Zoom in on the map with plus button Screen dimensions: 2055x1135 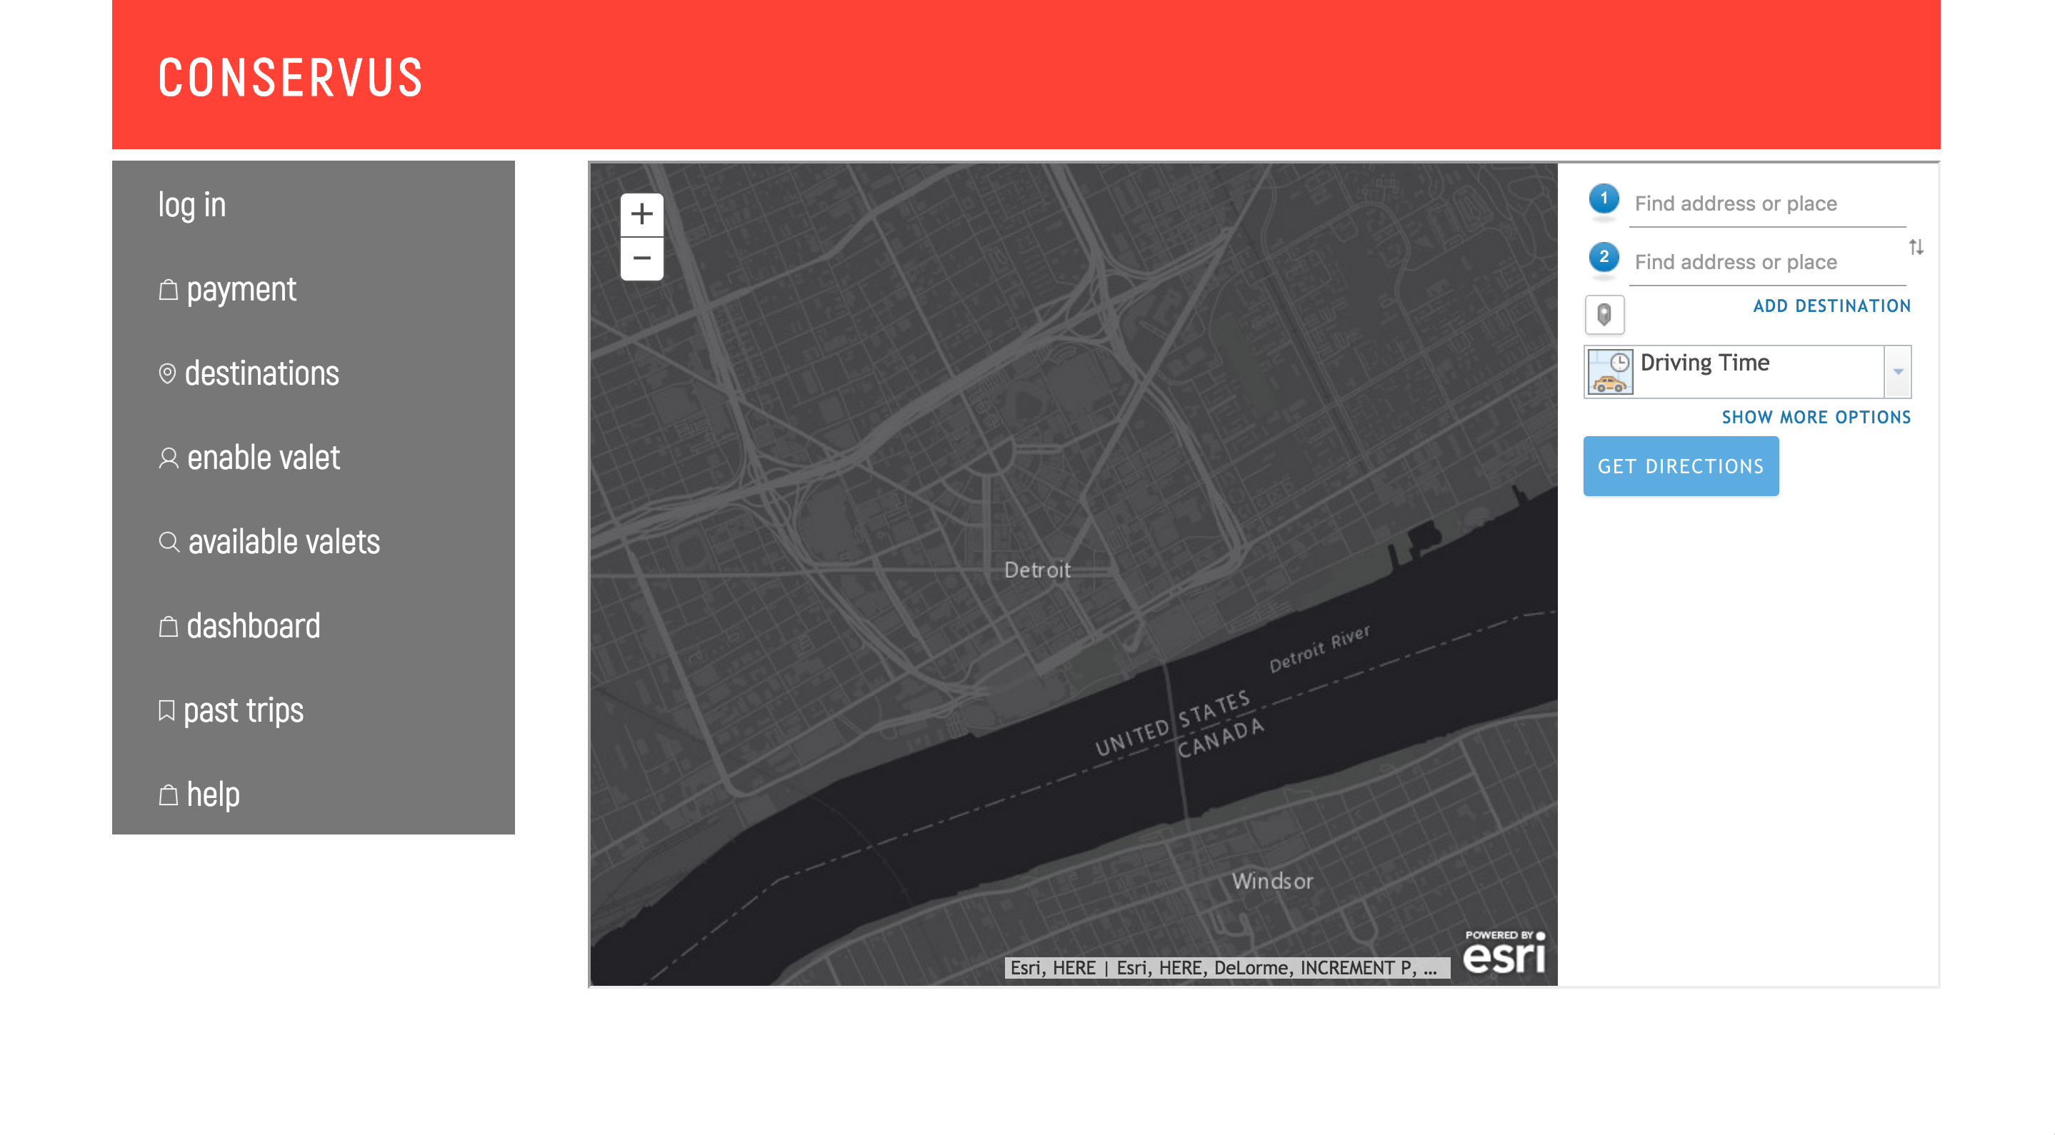point(641,214)
